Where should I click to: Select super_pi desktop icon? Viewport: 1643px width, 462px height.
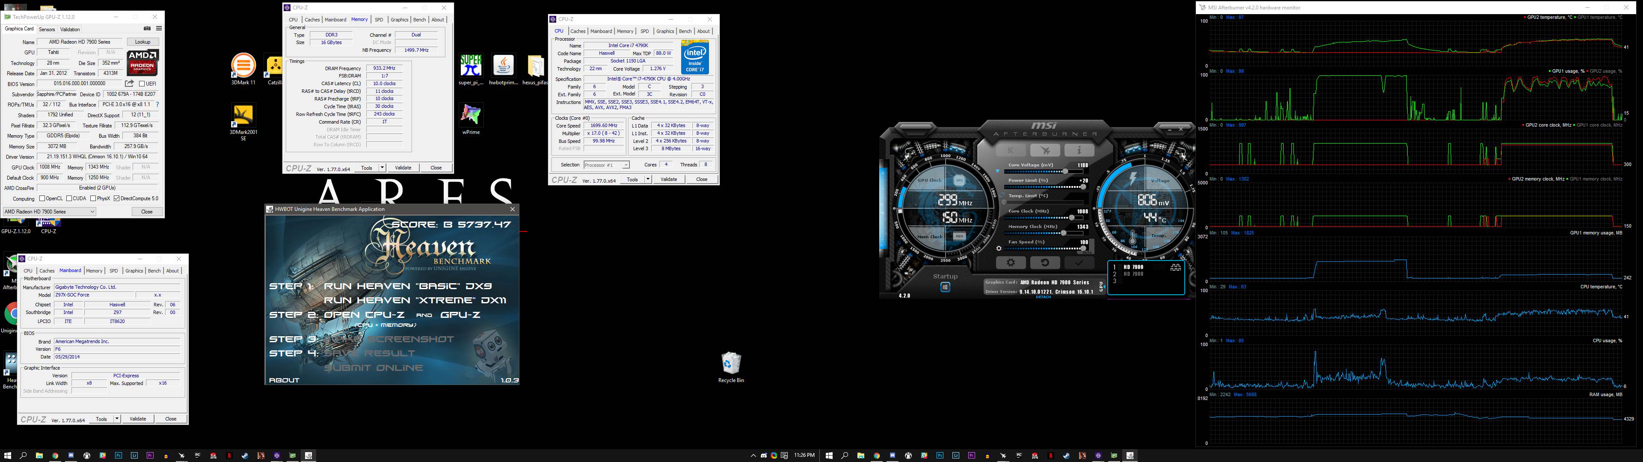tap(471, 69)
